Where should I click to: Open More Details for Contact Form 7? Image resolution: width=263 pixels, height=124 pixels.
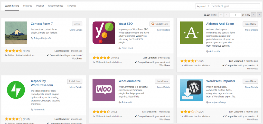point(76,30)
